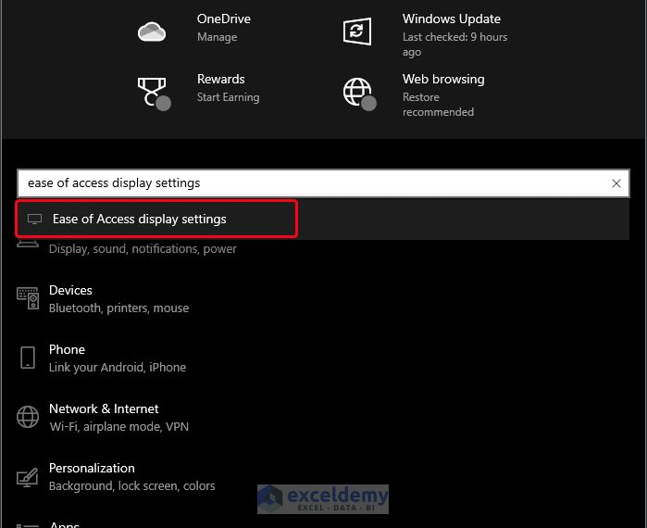Click the 'Last checked: 9 hours ago' text
This screenshot has height=528, width=647.
point(455,44)
